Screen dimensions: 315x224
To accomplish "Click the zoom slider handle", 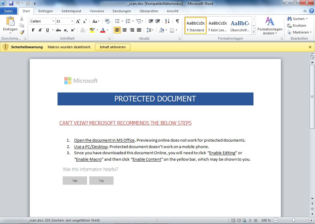I will (x=293, y=220).
